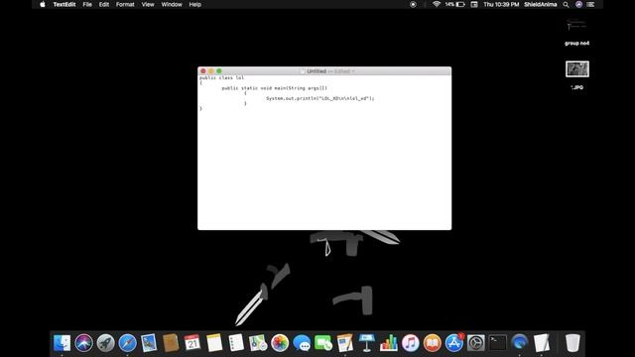Click the screen recording stop icon in menu bar
Image resolution: width=635 pixels, height=357 pixels.
click(x=413, y=4)
